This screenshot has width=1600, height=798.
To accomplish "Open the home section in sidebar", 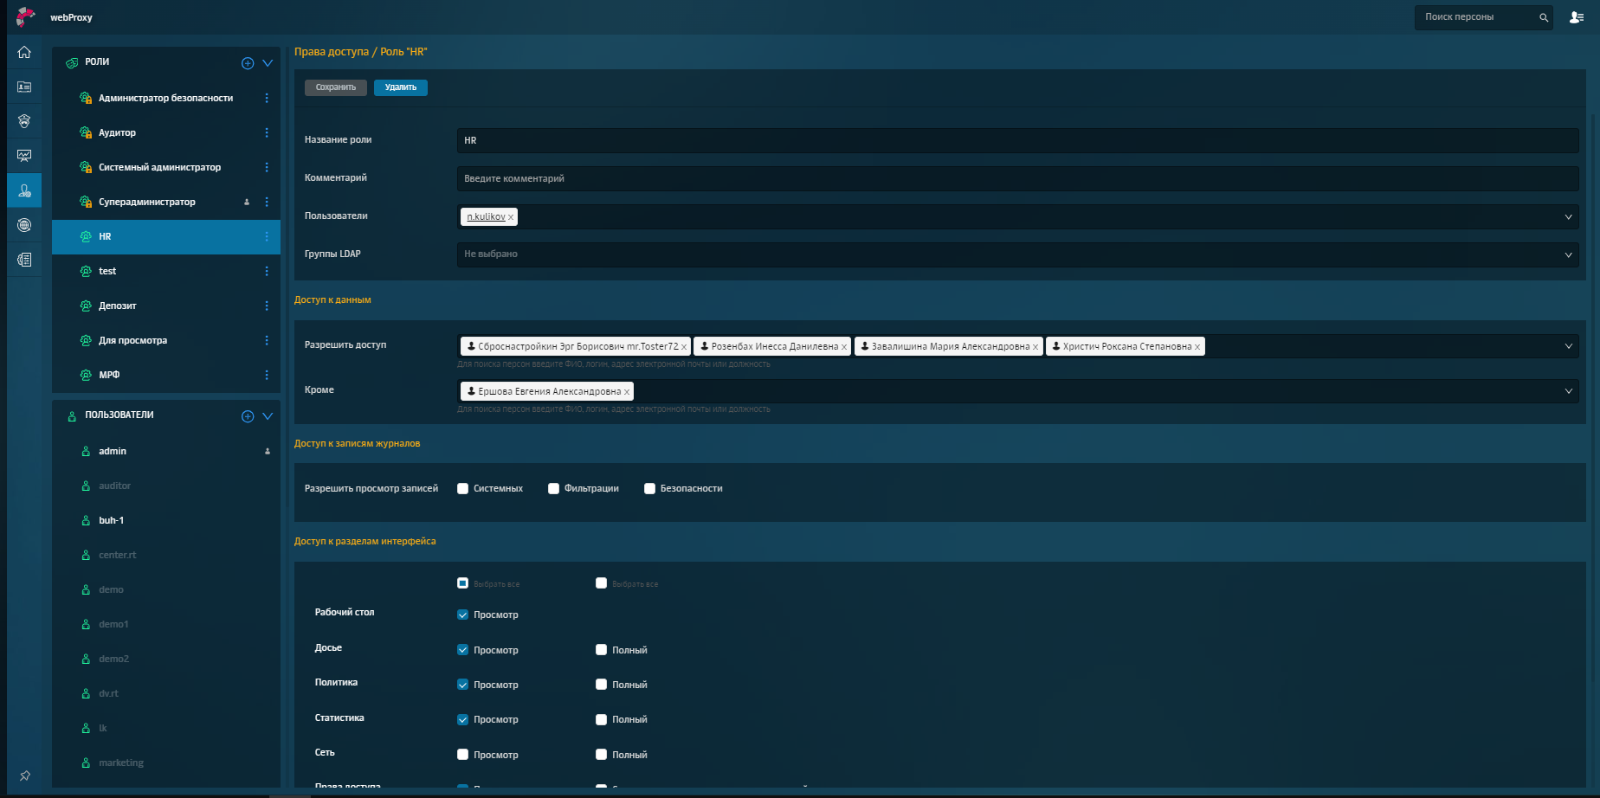I will pyautogui.click(x=24, y=52).
